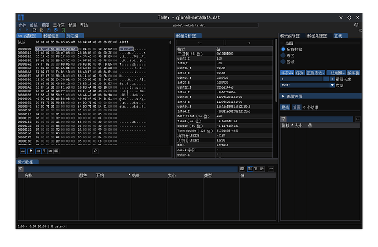
Task: Select the 数字值 search mode tab
Action: click(x=353, y=73)
